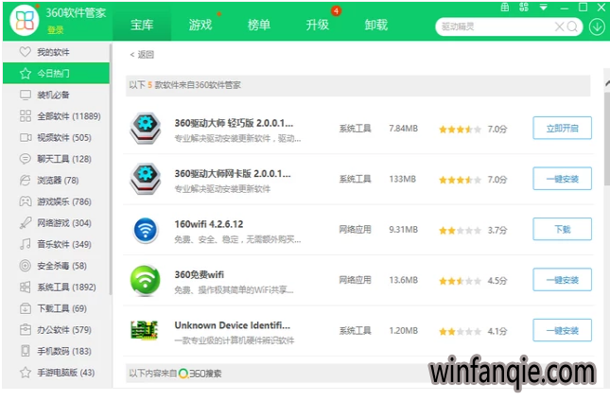Image resolution: width=610 pixels, height=401 pixels.
Task: Open 浏览器 (78) category
Action: pos(58,181)
